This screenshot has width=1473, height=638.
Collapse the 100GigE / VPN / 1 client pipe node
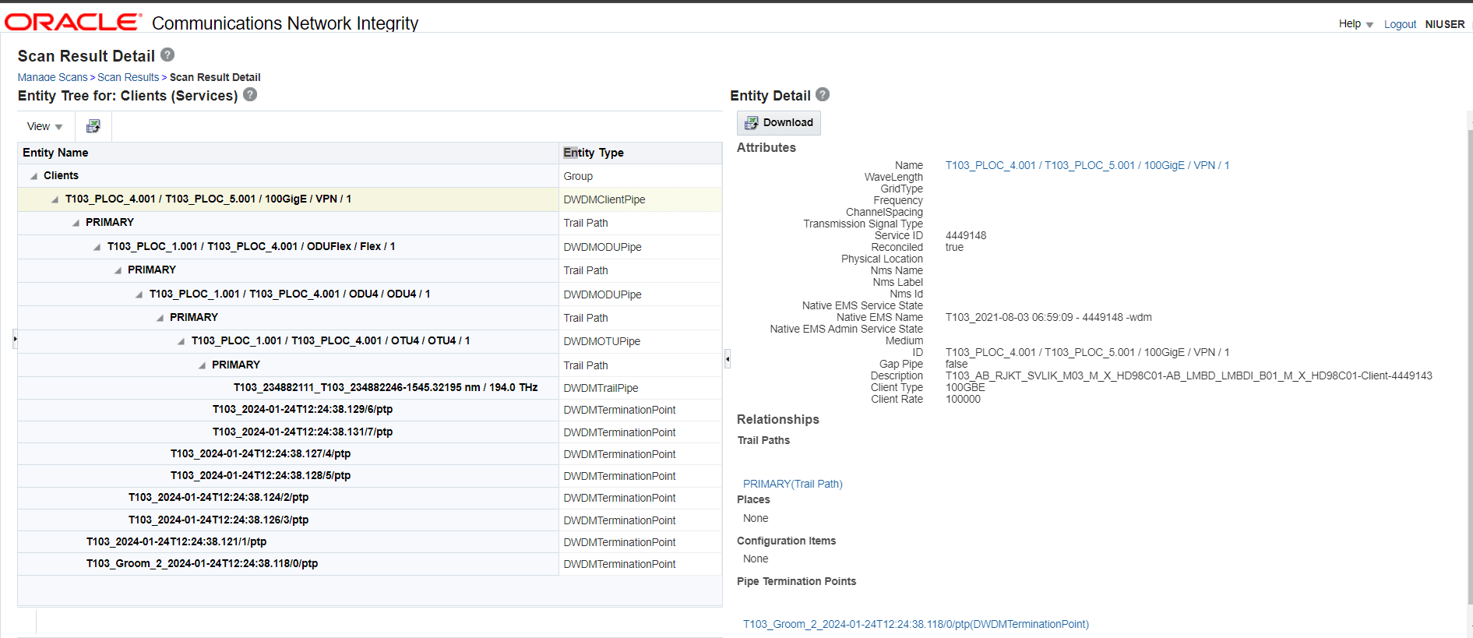(55, 199)
